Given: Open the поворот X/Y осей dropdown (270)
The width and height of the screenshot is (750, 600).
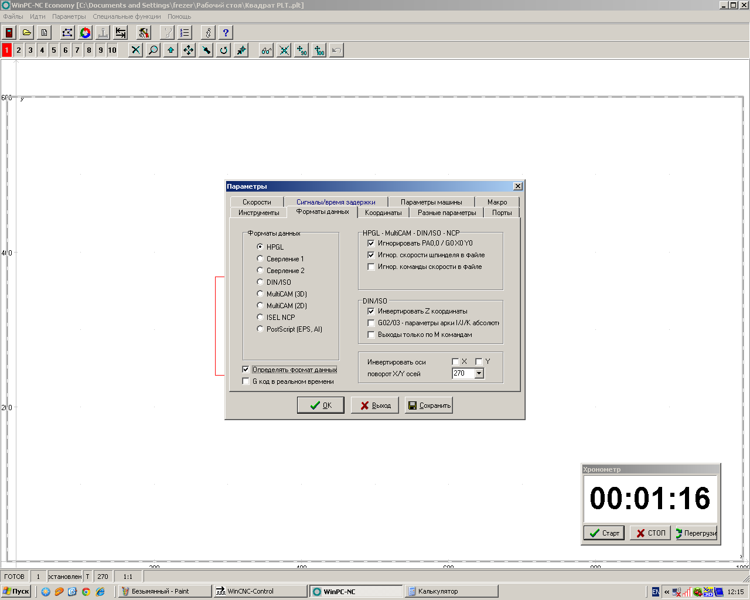Looking at the screenshot, I should click(479, 373).
